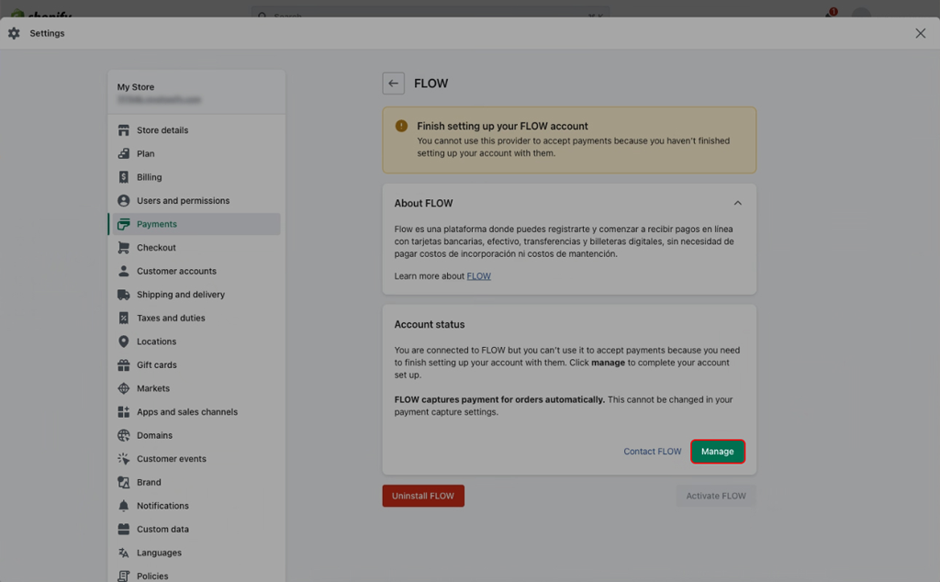The image size is (940, 582).
Task: Click the Payments card icon
Action: tap(124, 224)
